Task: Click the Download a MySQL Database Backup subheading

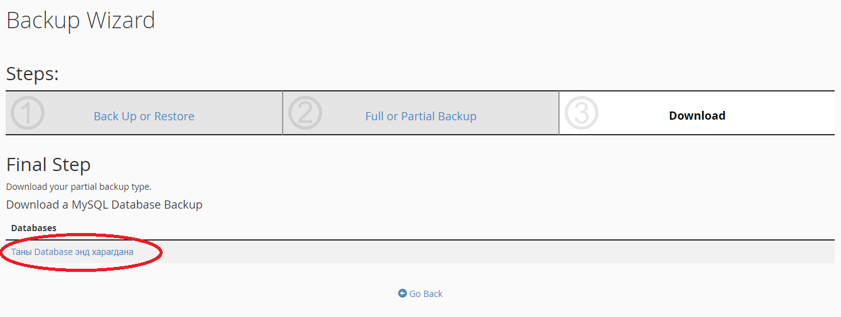Action: 104,204
